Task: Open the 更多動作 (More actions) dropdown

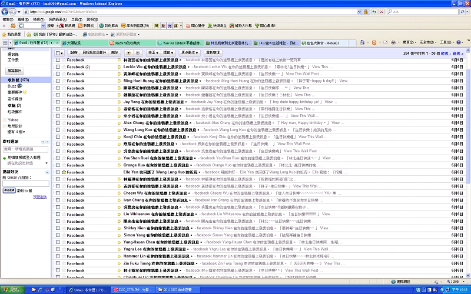Action: [x=190, y=52]
